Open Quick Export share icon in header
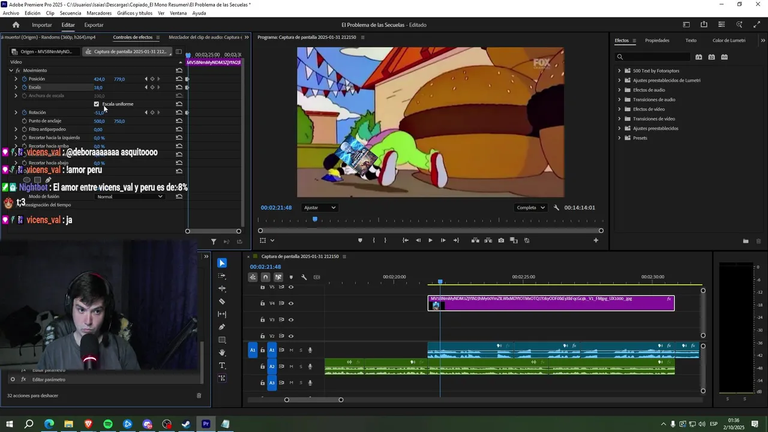This screenshot has width=768, height=432. pos(704,25)
